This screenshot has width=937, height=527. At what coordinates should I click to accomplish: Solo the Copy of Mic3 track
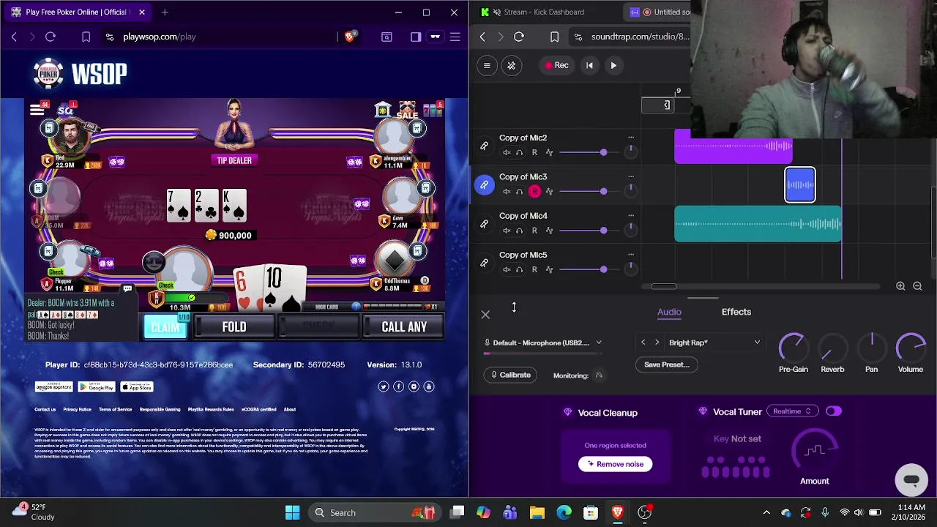click(x=519, y=192)
